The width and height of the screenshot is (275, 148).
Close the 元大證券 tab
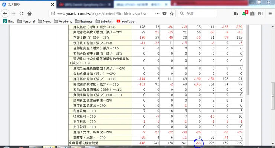pyautogui.click(x=52, y=4)
